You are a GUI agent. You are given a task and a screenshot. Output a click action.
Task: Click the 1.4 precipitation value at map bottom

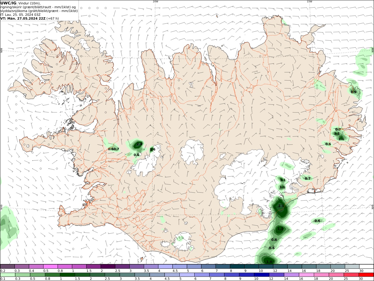point(269,261)
